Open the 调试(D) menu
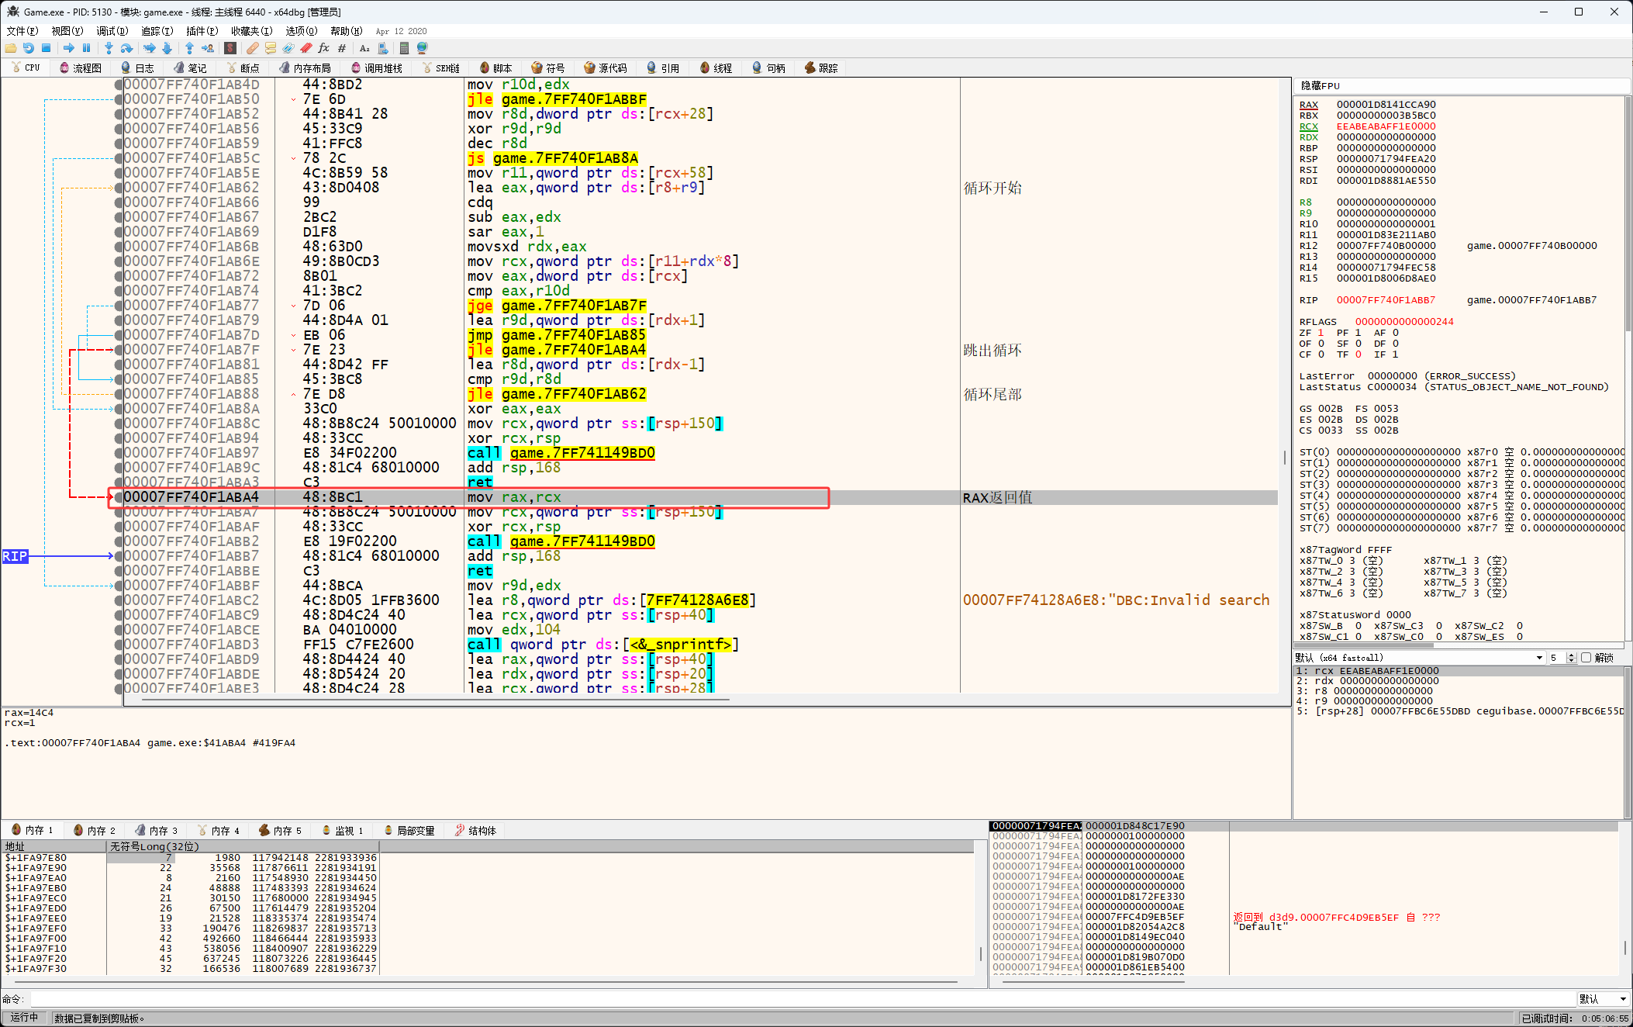 tap(112, 31)
